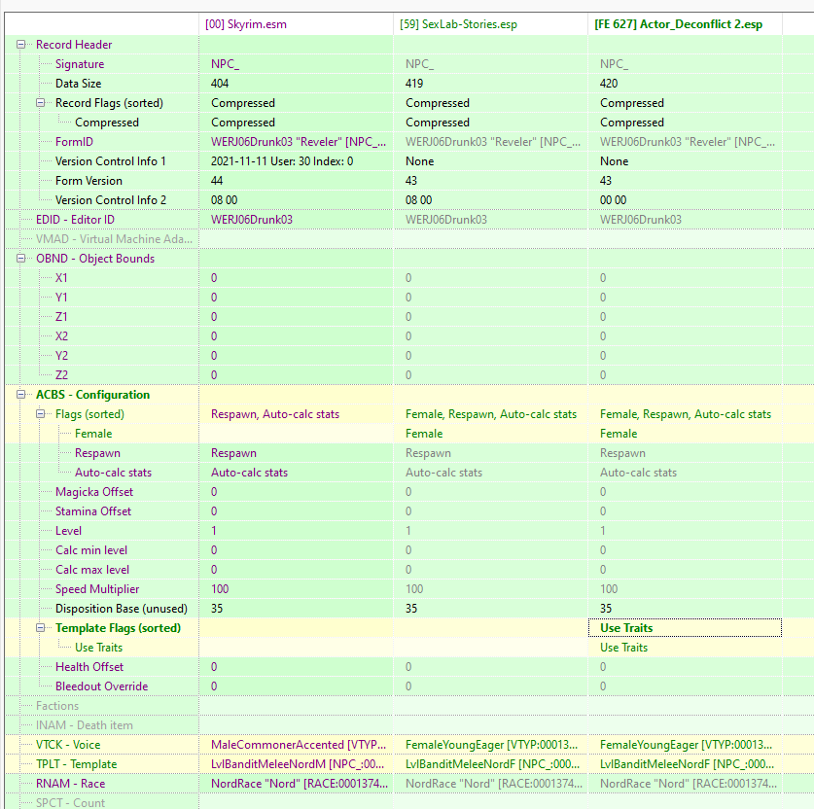Collapse the ACBS - Configuration node
Image resolution: width=814 pixels, height=809 pixels.
coord(20,395)
